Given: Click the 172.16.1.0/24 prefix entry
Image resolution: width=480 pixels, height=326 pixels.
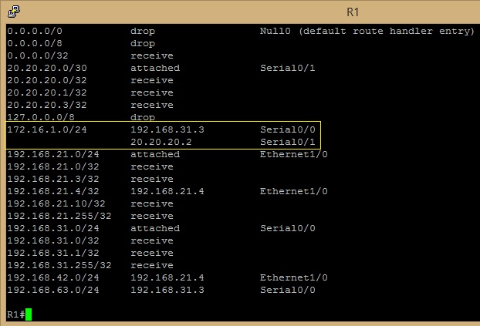Looking at the screenshot, I should (47, 129).
